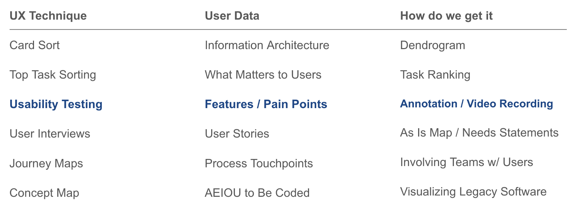
Task: Click the UX Technique column header
Action: pos(48,16)
